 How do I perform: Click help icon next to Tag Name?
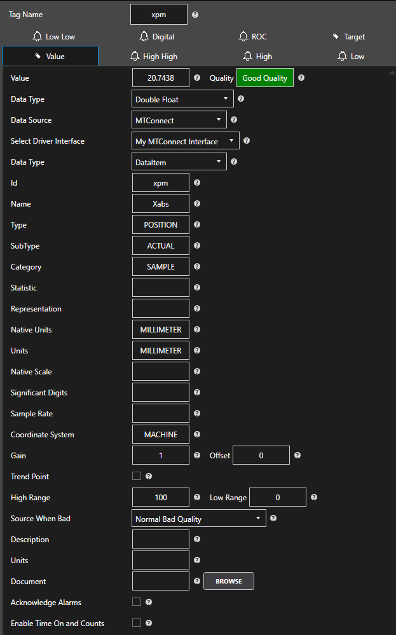pyautogui.click(x=195, y=15)
